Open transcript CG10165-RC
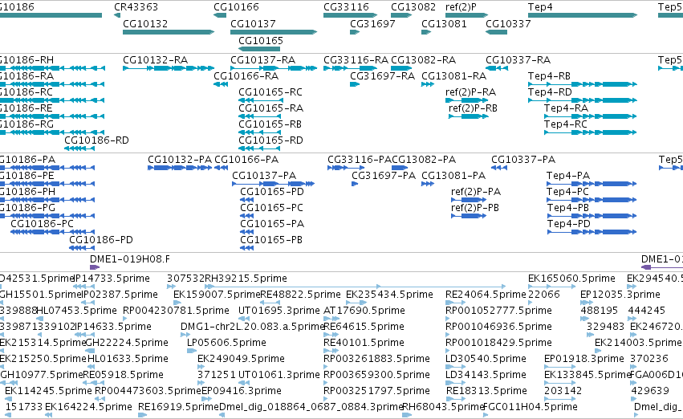This screenshot has height=419, width=683. (270, 92)
